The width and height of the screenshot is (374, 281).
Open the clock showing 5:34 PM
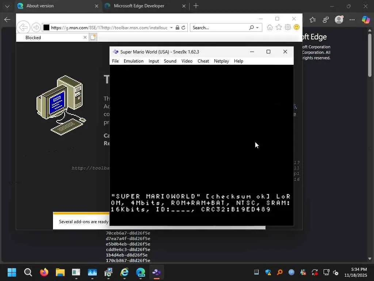coord(355,272)
